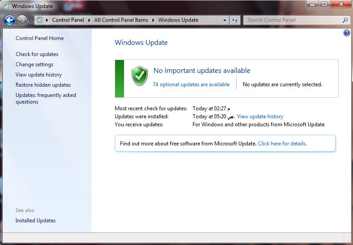The height and width of the screenshot is (245, 353).
Task: Open Restore hidden updates
Action: pyautogui.click(x=43, y=85)
